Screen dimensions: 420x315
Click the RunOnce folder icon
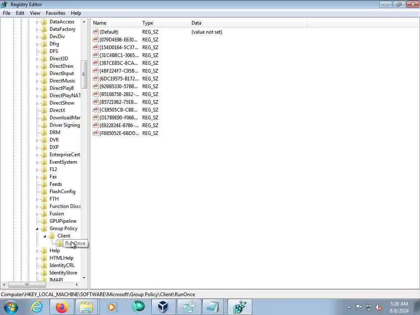tap(59, 243)
